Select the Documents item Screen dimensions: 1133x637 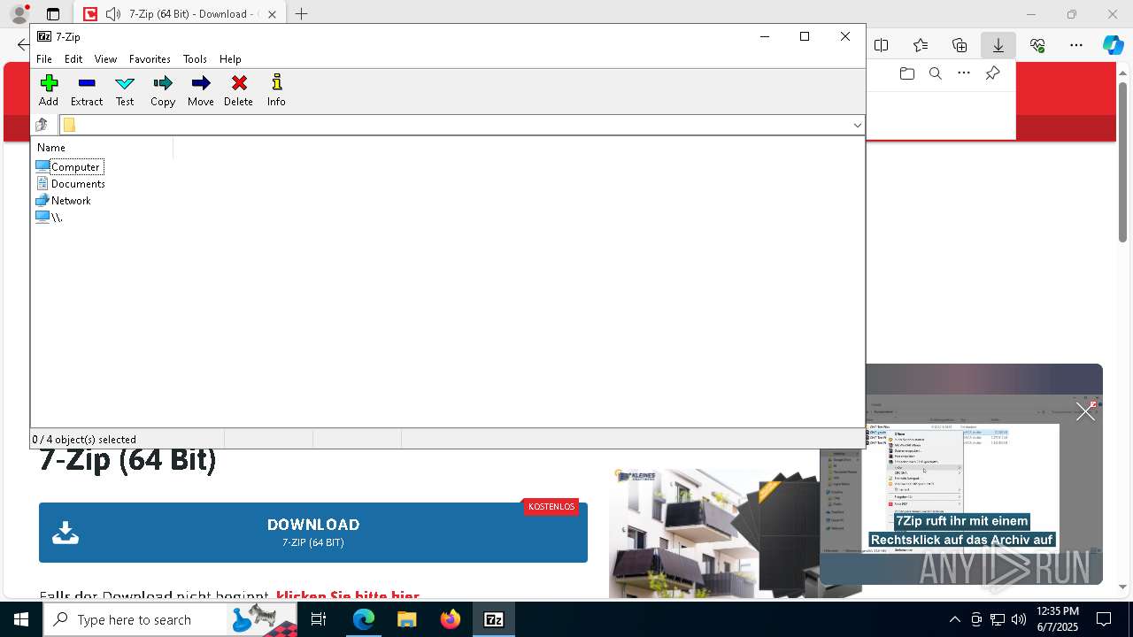pyautogui.click(x=71, y=183)
